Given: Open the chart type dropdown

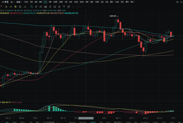Looking at the screenshot, I should coord(13,2).
